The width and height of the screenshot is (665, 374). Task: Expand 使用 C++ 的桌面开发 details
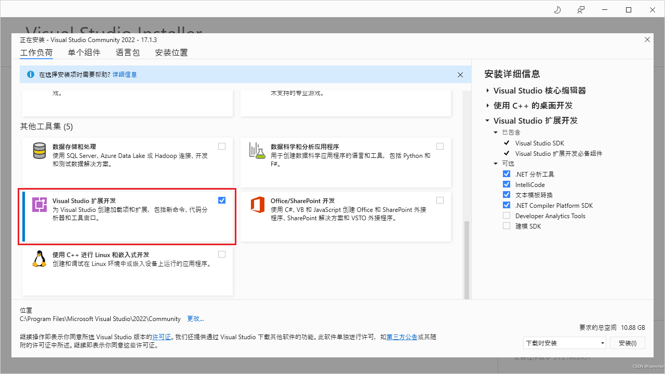(488, 105)
